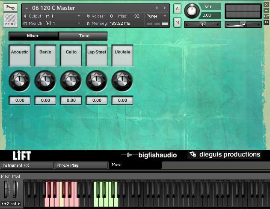
Task: Go to next instrument with right arrow
Action: pyautogui.click(x=165, y=8)
